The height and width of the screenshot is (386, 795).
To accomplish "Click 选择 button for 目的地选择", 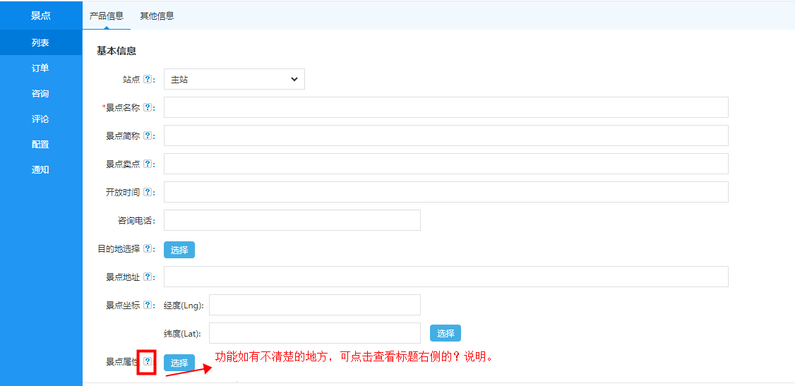I will pos(179,250).
